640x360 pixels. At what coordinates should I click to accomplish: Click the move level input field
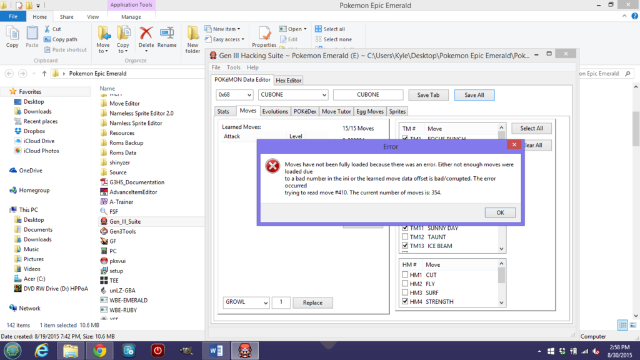[281, 302]
